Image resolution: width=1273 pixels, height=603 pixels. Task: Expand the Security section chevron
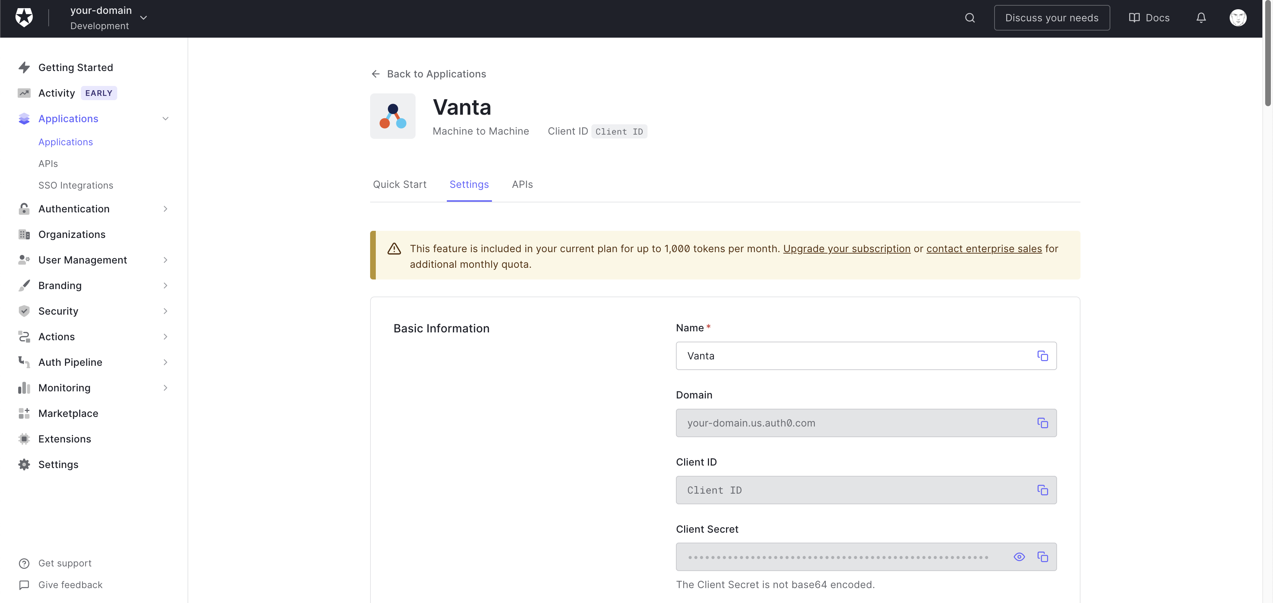pos(166,311)
